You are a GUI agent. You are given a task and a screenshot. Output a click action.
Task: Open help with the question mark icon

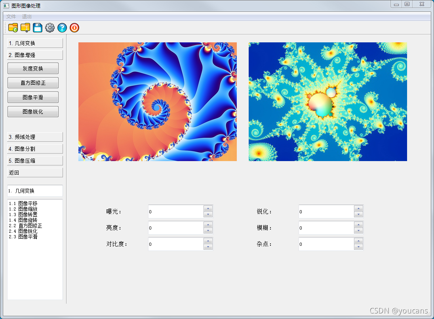pyautogui.click(x=62, y=28)
